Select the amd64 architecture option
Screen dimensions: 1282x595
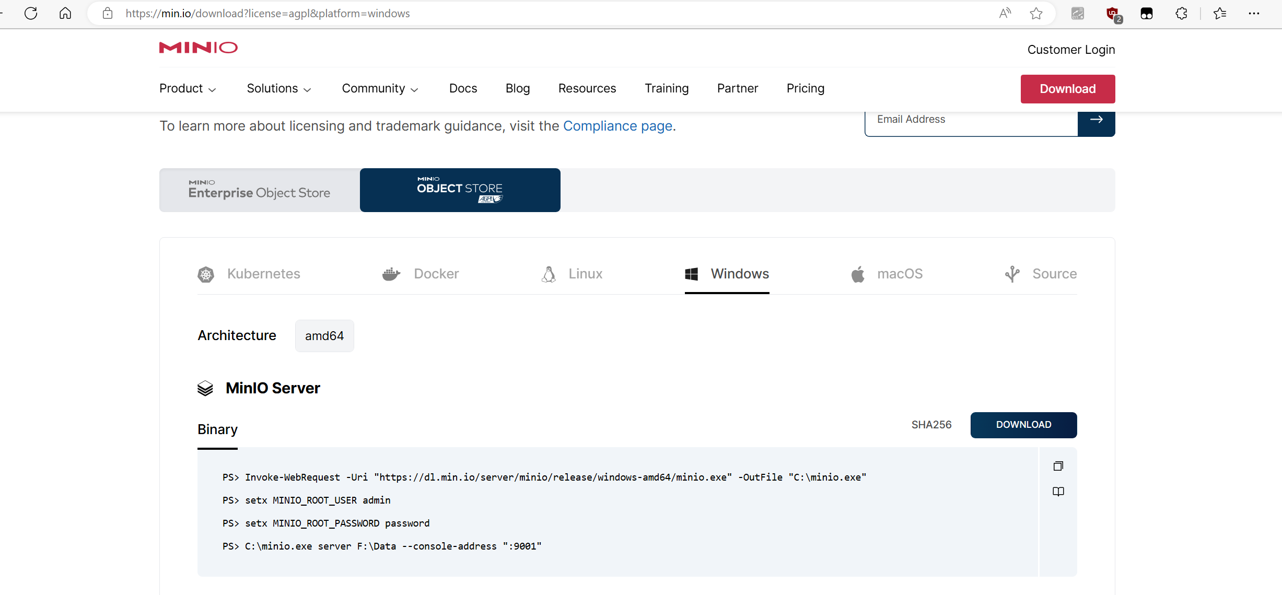tap(324, 336)
